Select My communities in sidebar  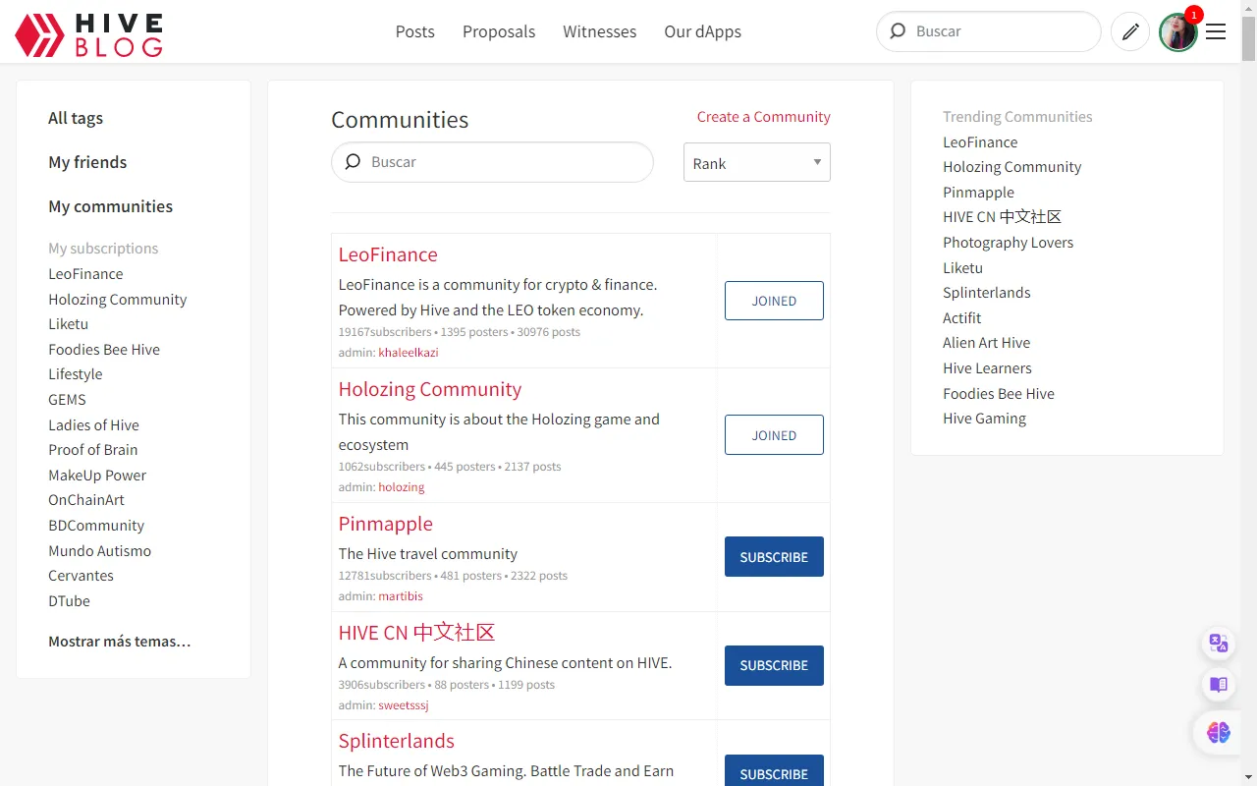[111, 206]
